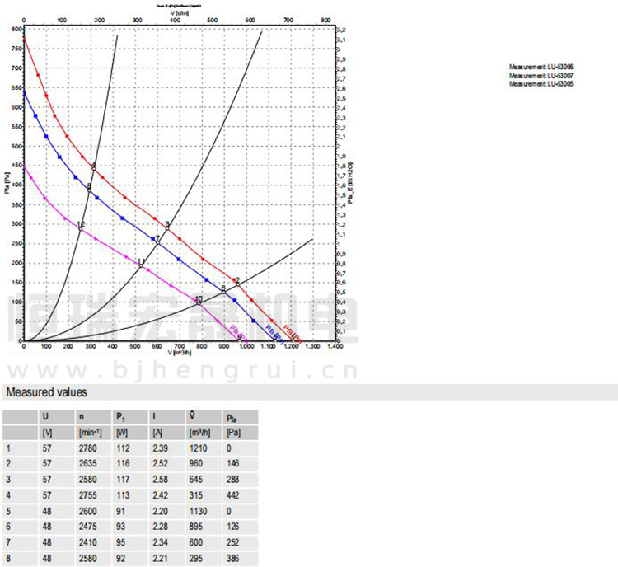Click the V [cfm] top axis label
The height and width of the screenshot is (567, 618).
pos(179,14)
